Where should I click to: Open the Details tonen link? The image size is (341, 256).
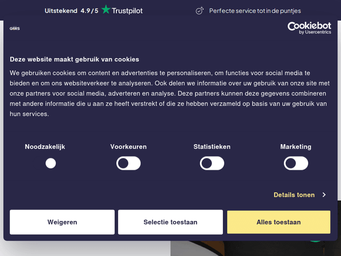(x=294, y=195)
